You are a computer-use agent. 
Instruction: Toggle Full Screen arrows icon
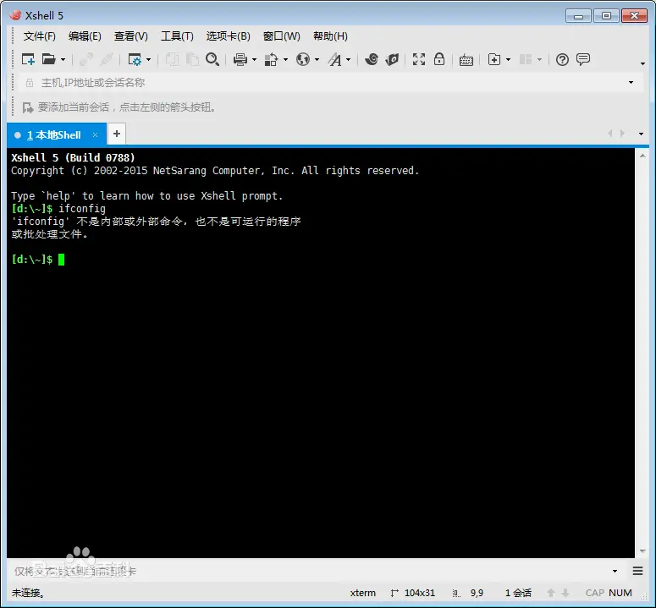pos(419,59)
